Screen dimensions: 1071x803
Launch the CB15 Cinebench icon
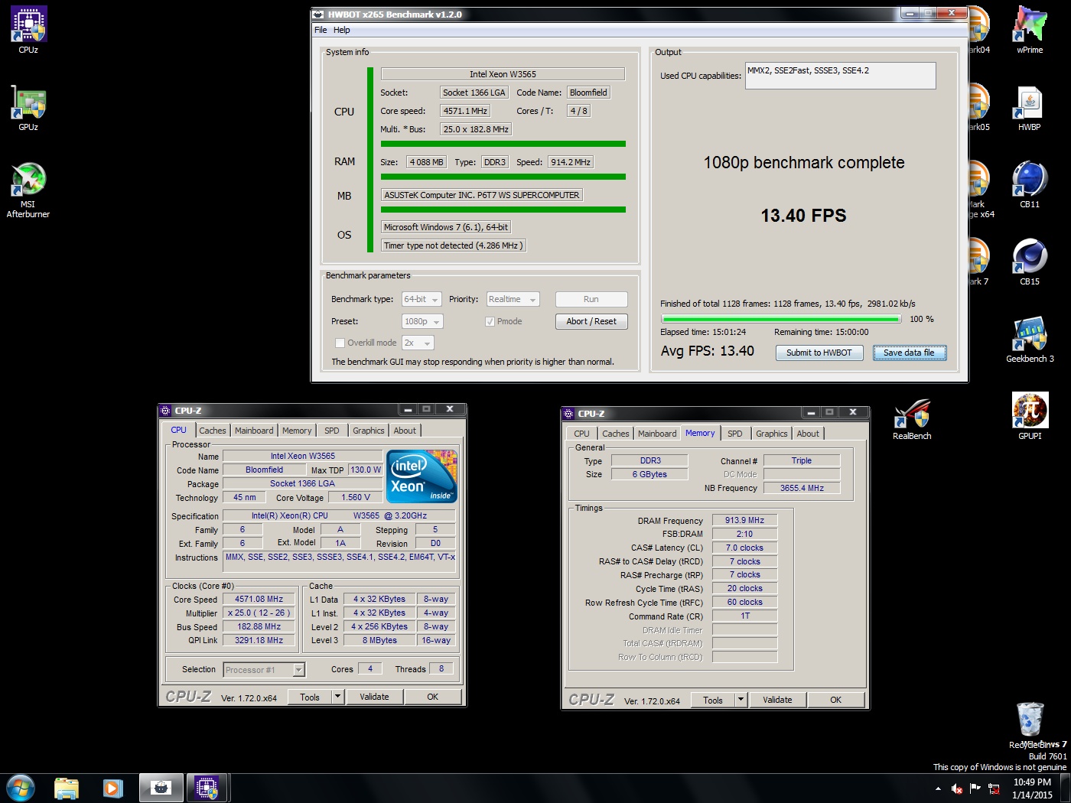tap(1030, 262)
